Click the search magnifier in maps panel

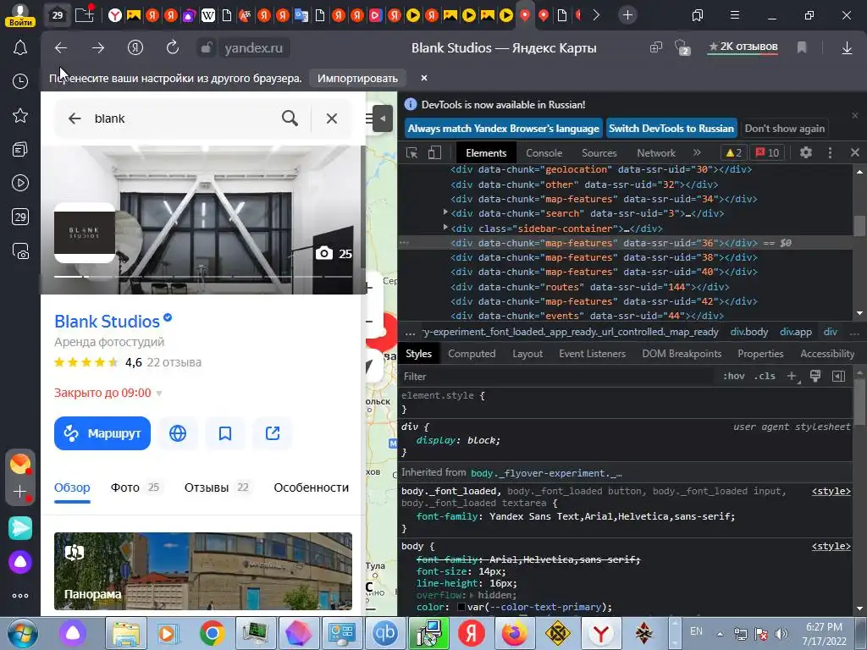tap(290, 118)
